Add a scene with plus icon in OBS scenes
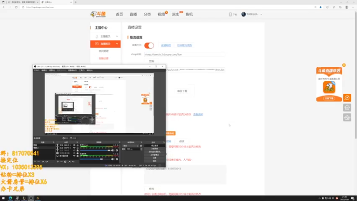 click(35, 162)
